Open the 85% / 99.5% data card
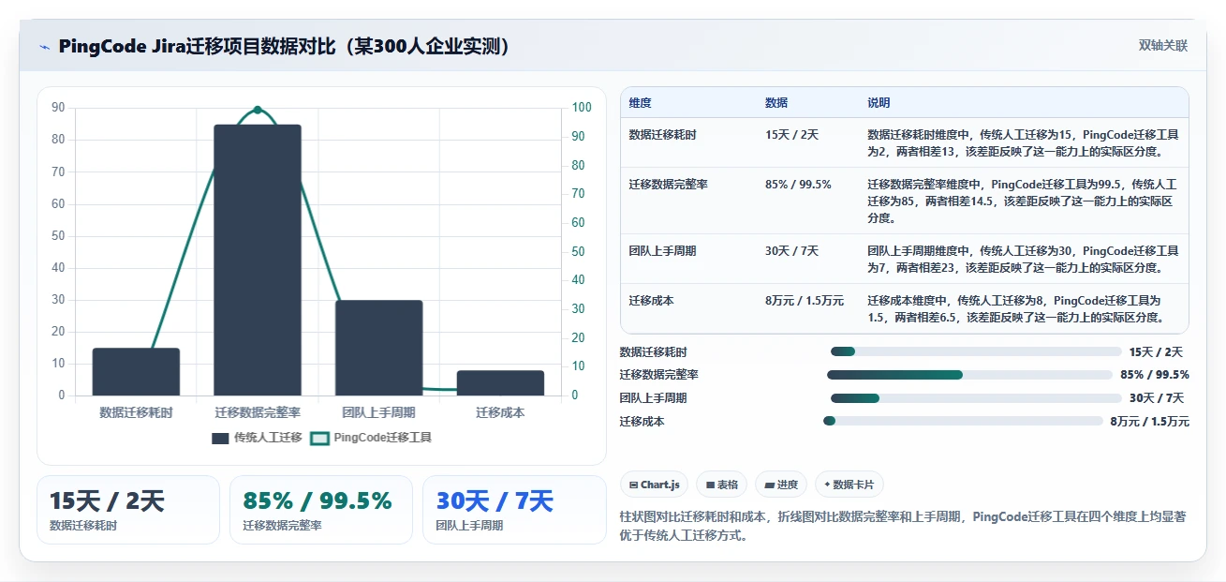The height and width of the screenshot is (582, 1226). [321, 510]
